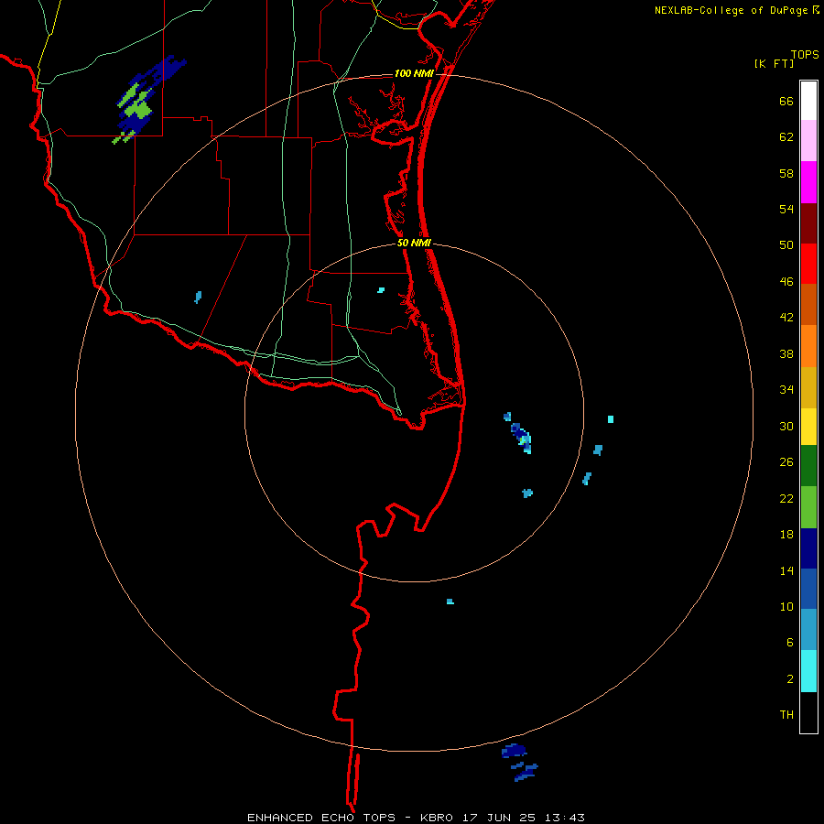This screenshot has width=824, height=824.
Task: Click the 22 legend value
Action: tap(786, 498)
